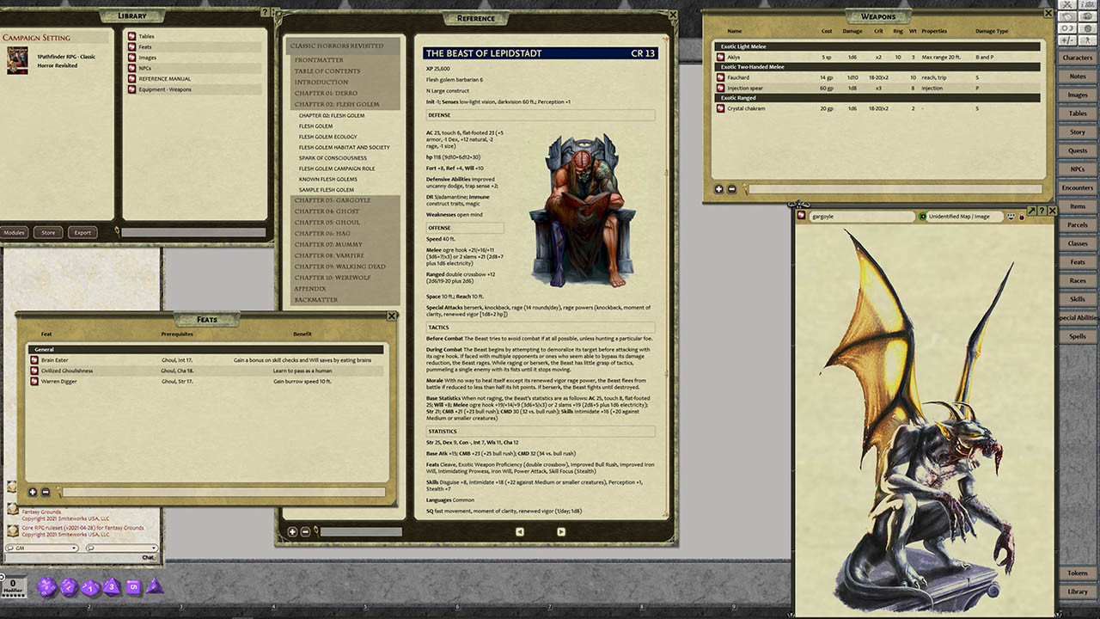Toggle the lock on gargoyle image
1100x619 pixels.
[1022, 218]
